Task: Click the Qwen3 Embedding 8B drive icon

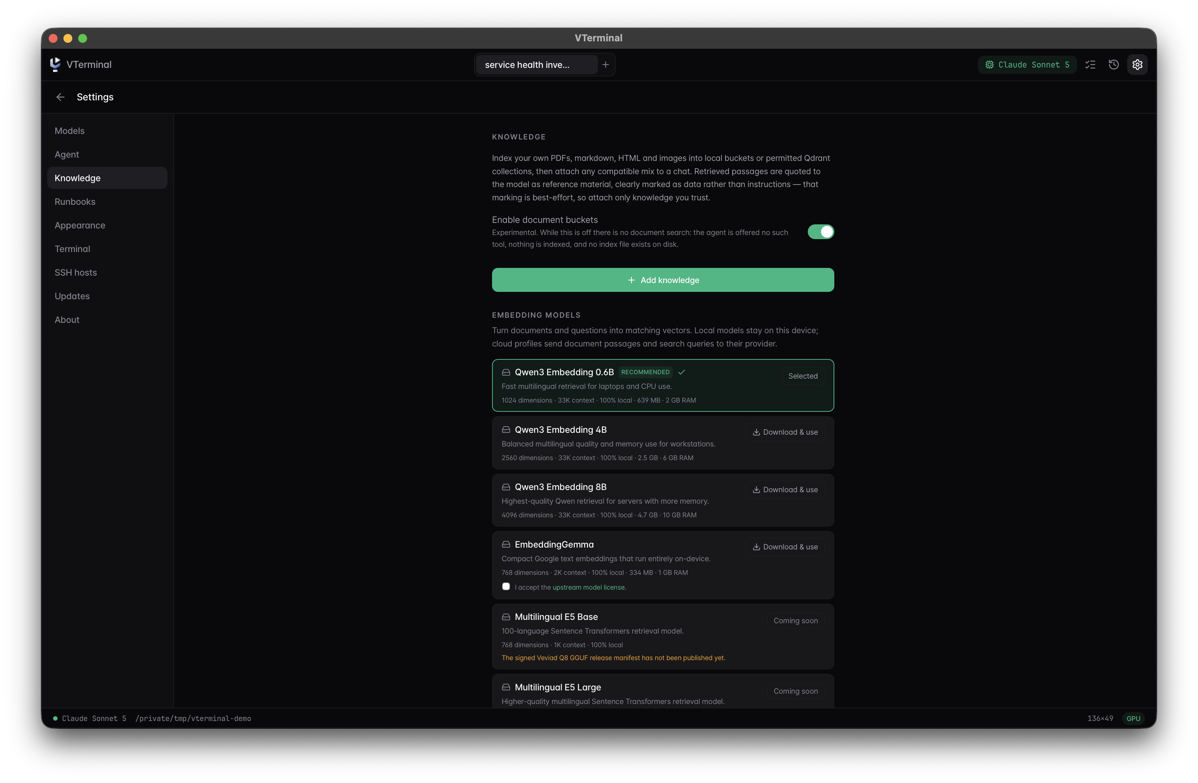Action: coord(506,487)
